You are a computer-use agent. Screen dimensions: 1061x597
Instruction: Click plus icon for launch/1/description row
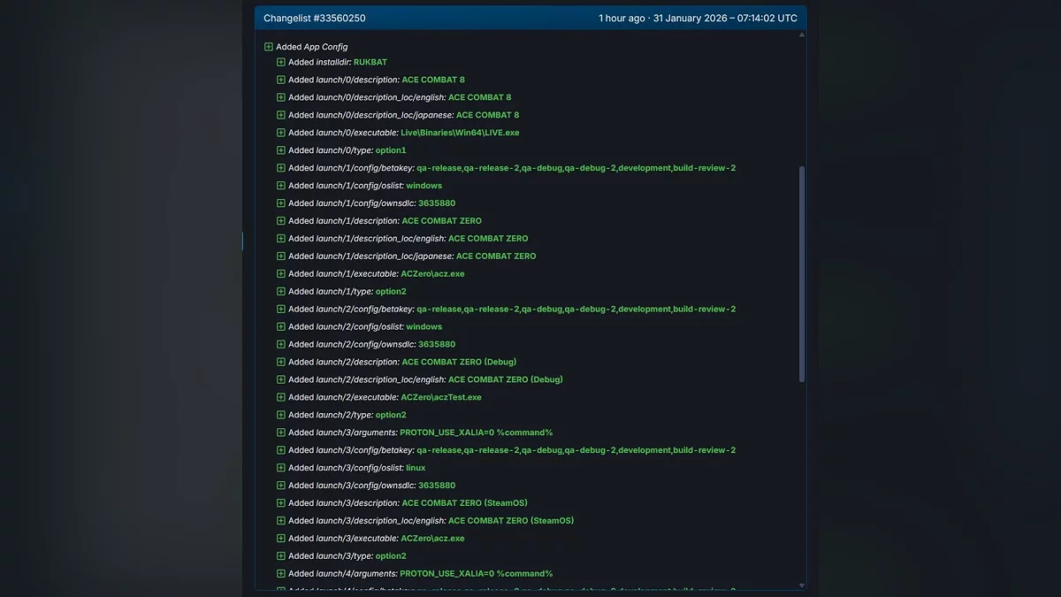pos(281,221)
